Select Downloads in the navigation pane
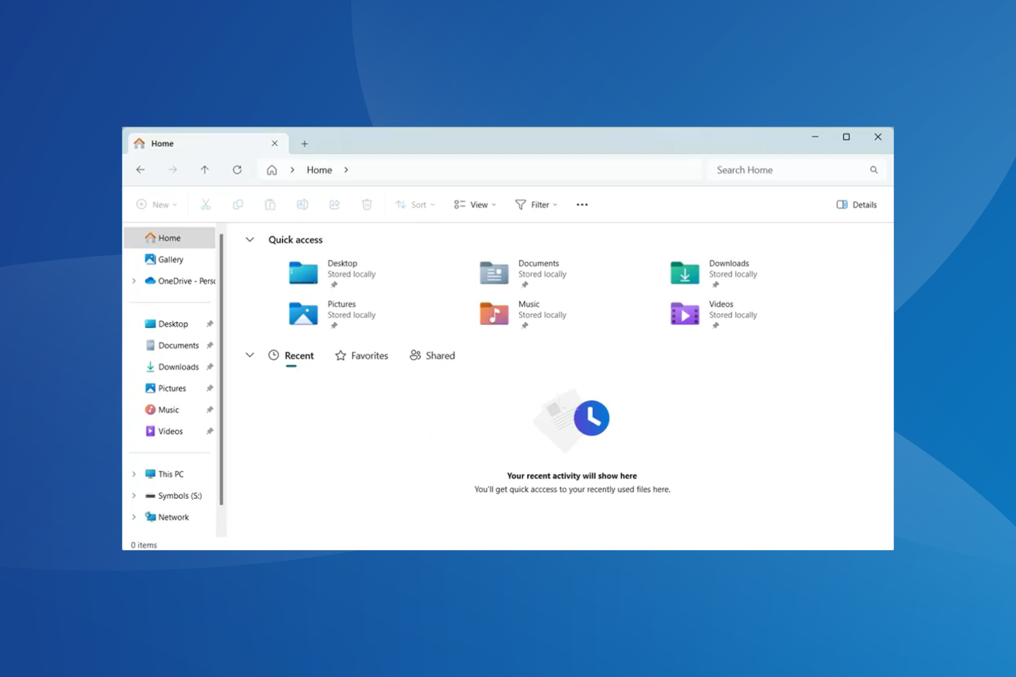 click(x=172, y=367)
